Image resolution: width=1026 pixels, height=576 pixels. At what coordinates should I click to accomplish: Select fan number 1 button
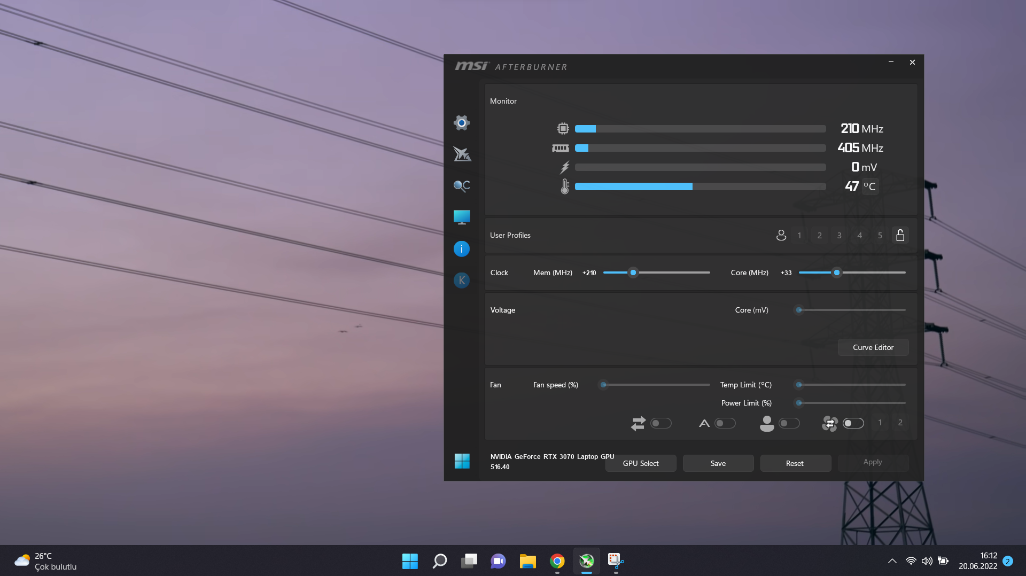pyautogui.click(x=880, y=423)
